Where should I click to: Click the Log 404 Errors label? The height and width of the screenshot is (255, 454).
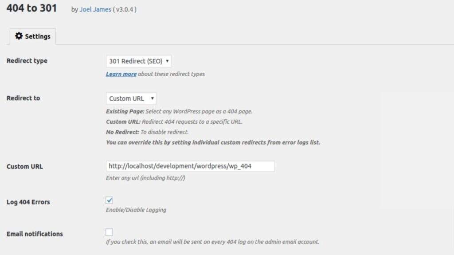pos(28,202)
